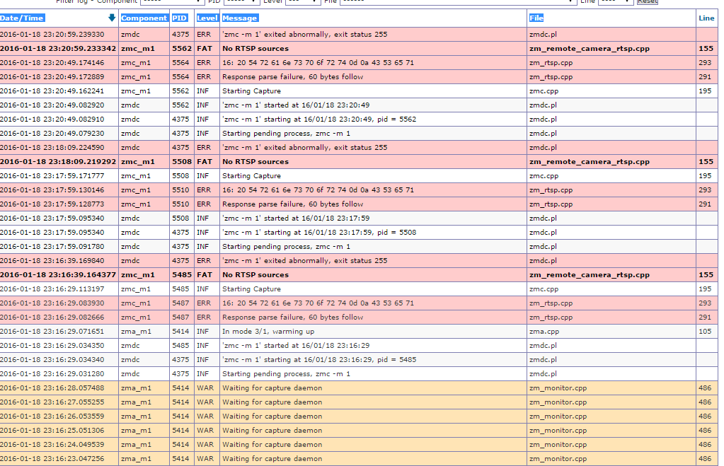This screenshot has height=466, width=724.
Task: Click "Waiting for capture daemon" at 23:16:28.057488
Action: 272,388
